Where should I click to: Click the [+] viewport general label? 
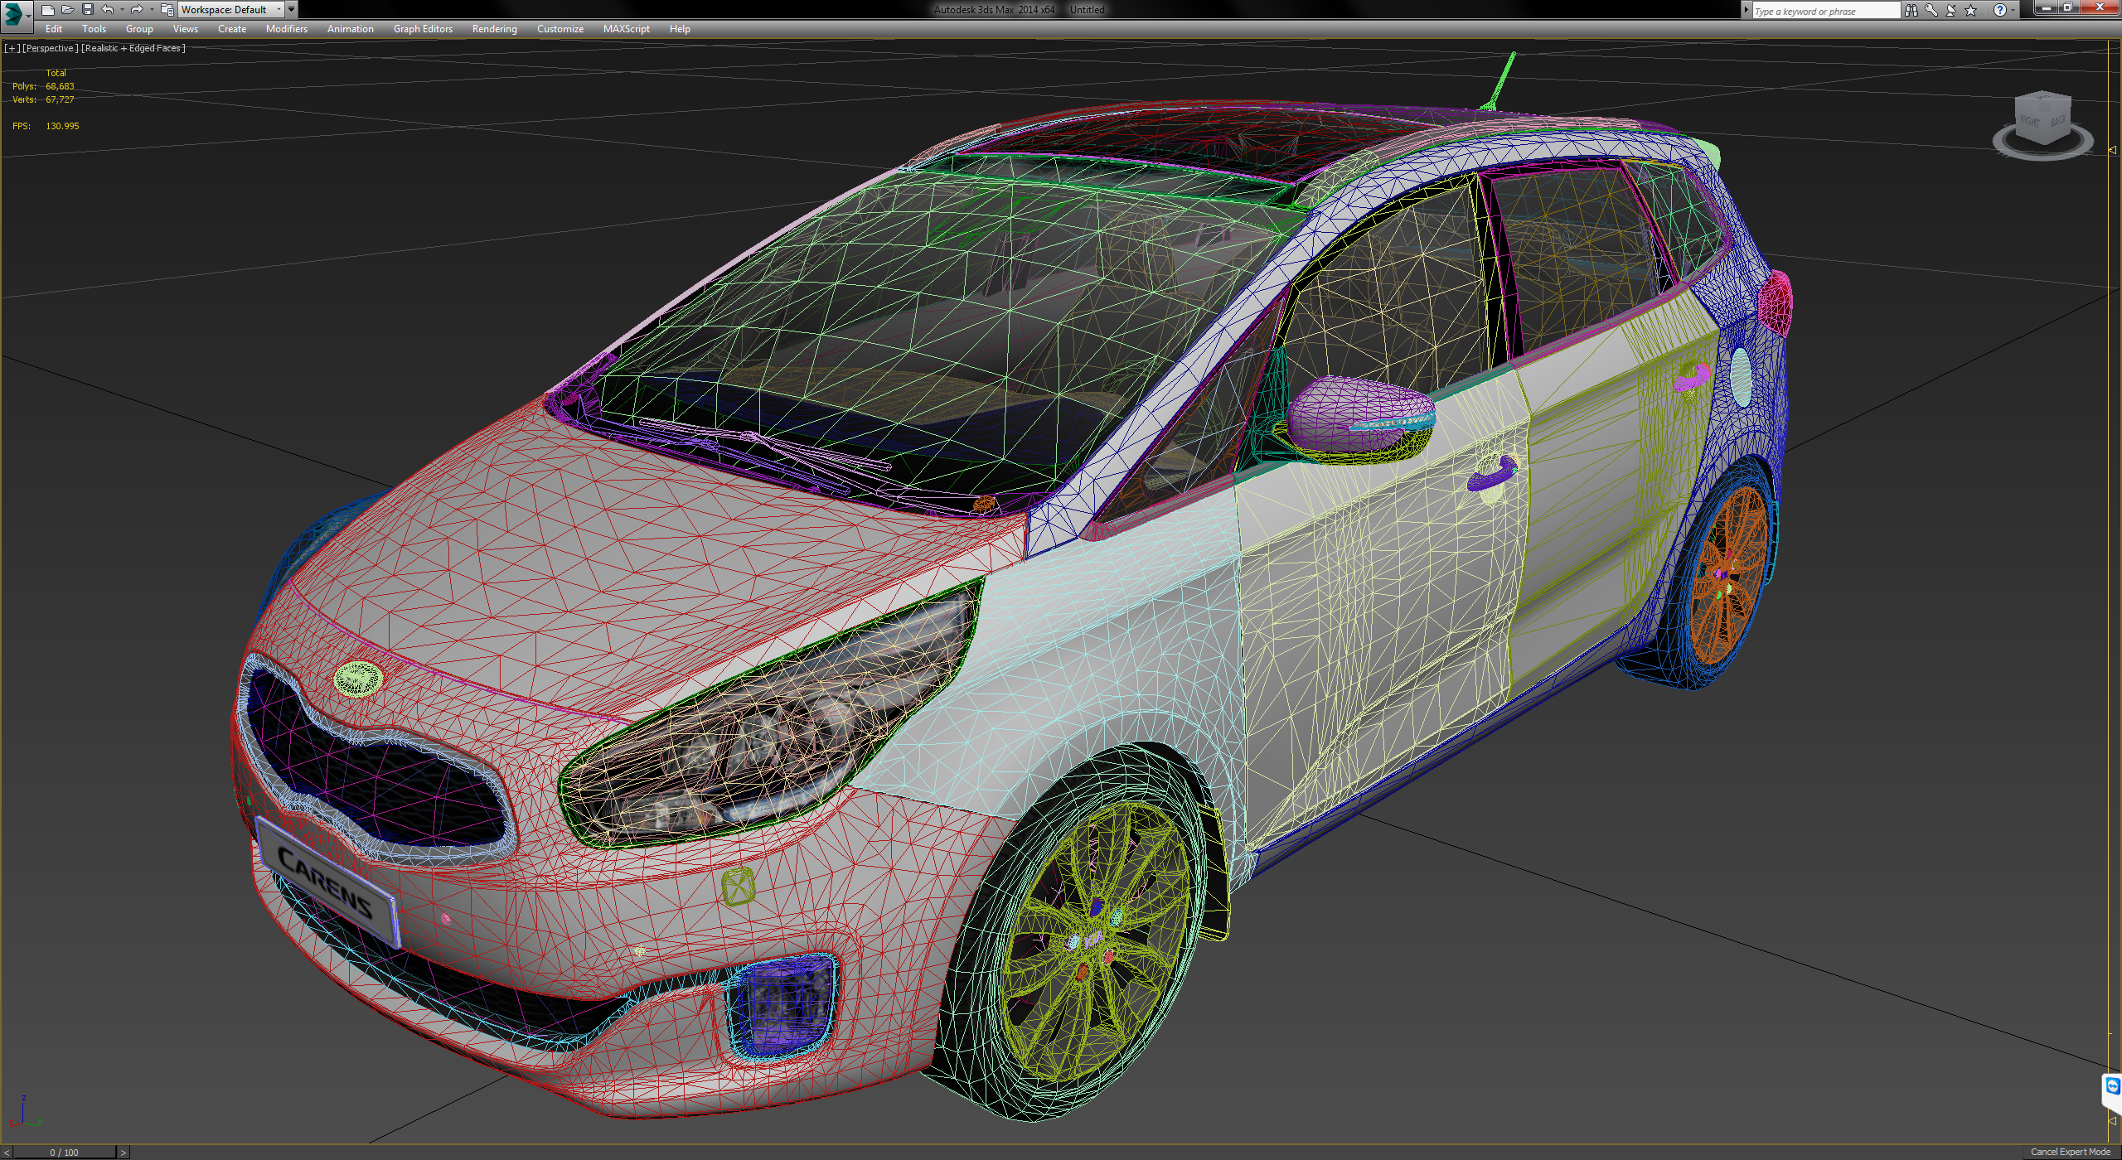12,47
